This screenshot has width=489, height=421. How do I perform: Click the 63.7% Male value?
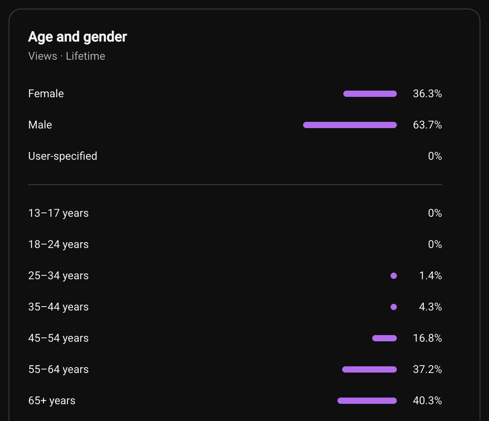(427, 125)
